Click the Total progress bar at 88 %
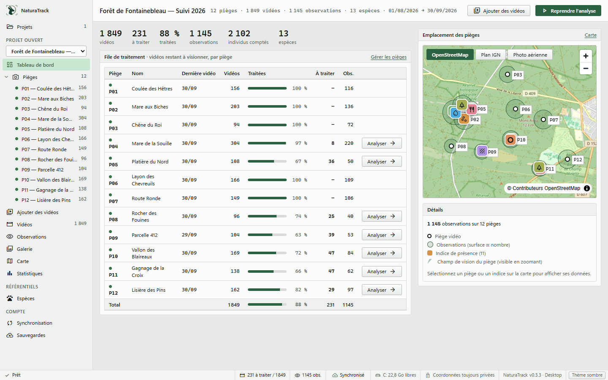 (267, 305)
